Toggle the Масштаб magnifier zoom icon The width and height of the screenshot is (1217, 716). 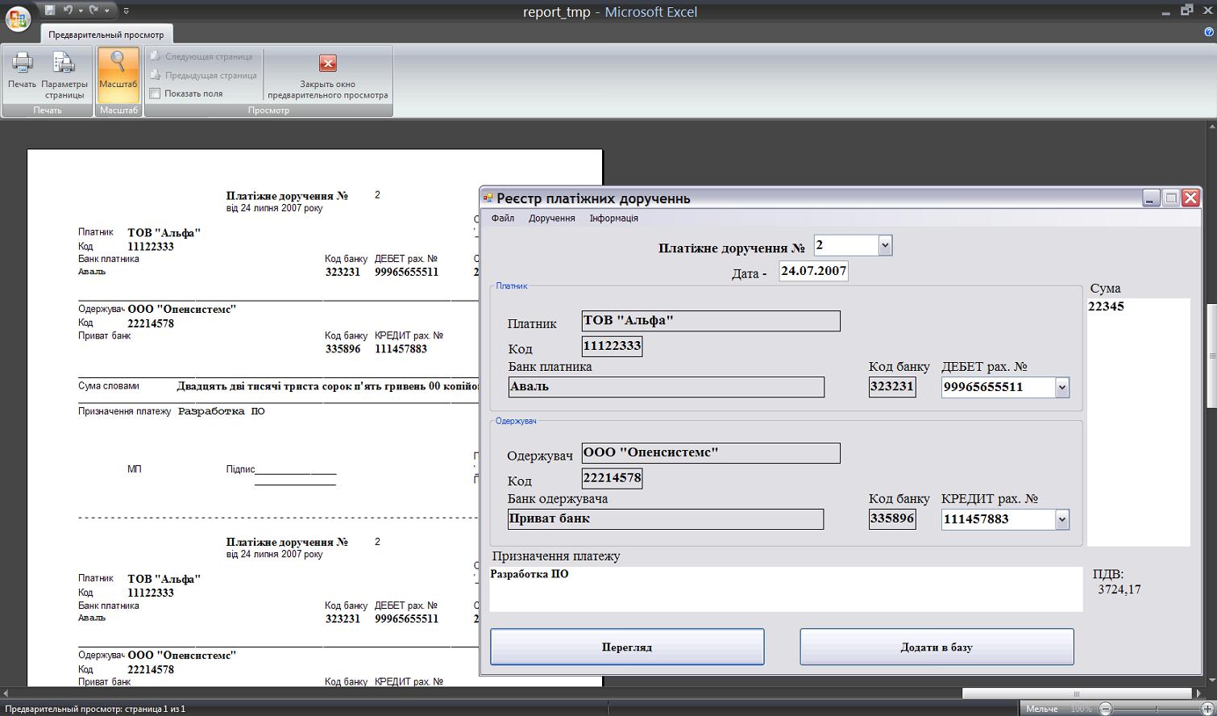[118, 62]
